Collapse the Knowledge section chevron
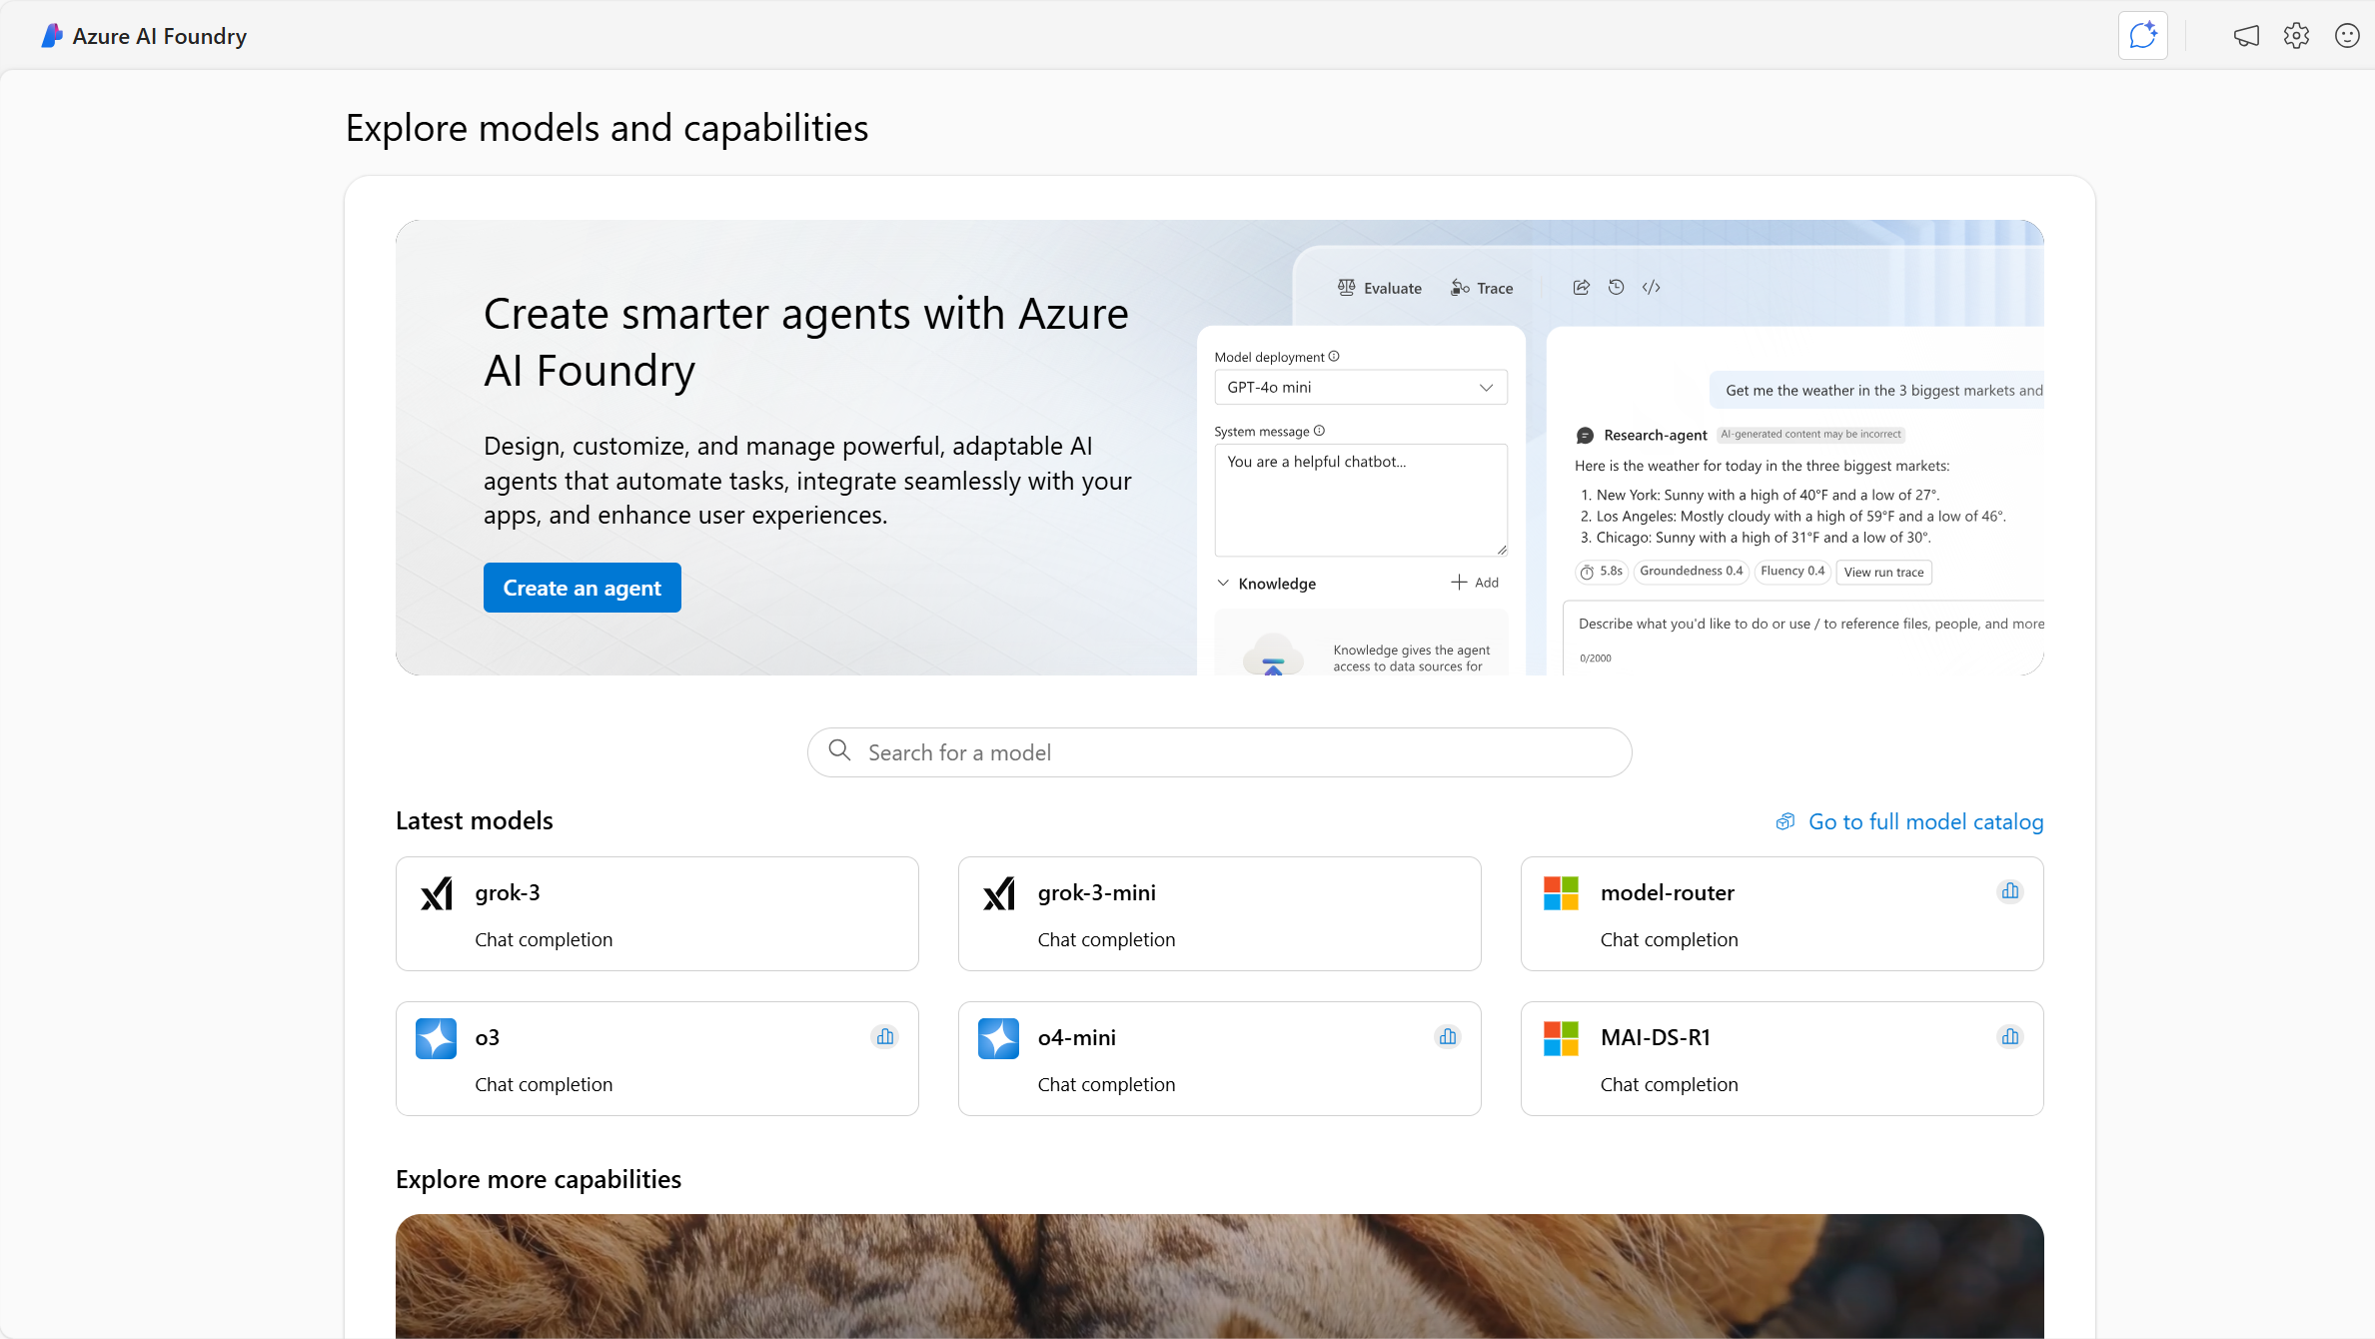 click(1223, 583)
